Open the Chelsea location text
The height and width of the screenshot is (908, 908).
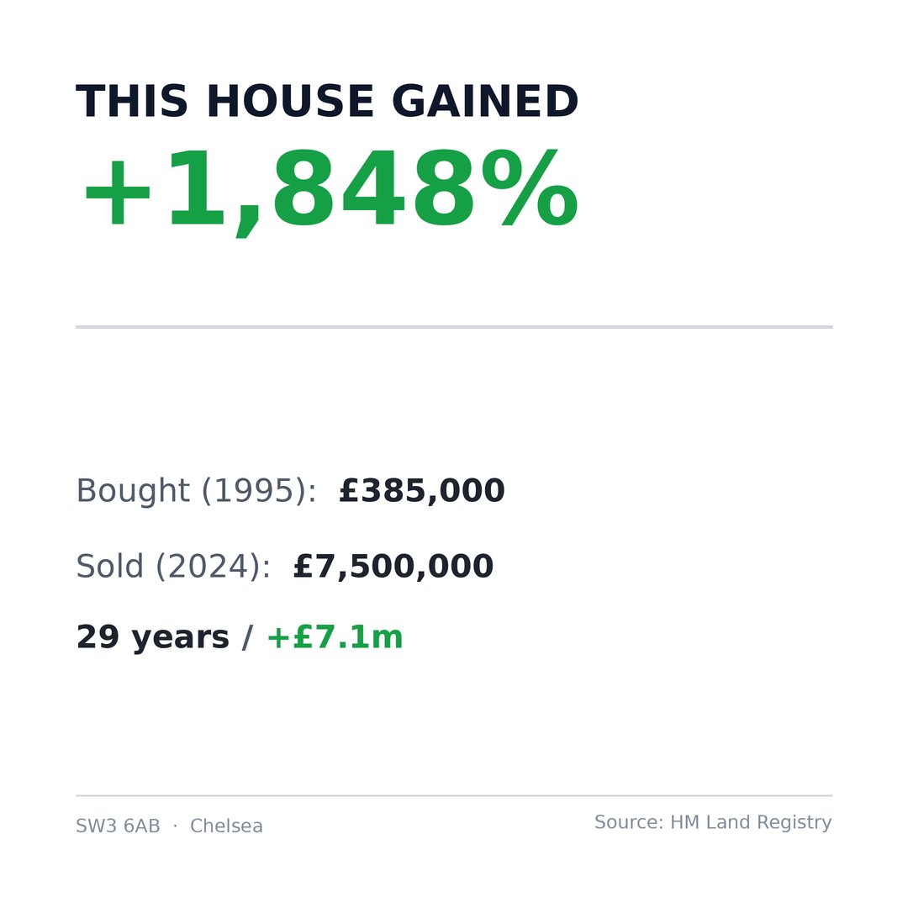(226, 826)
